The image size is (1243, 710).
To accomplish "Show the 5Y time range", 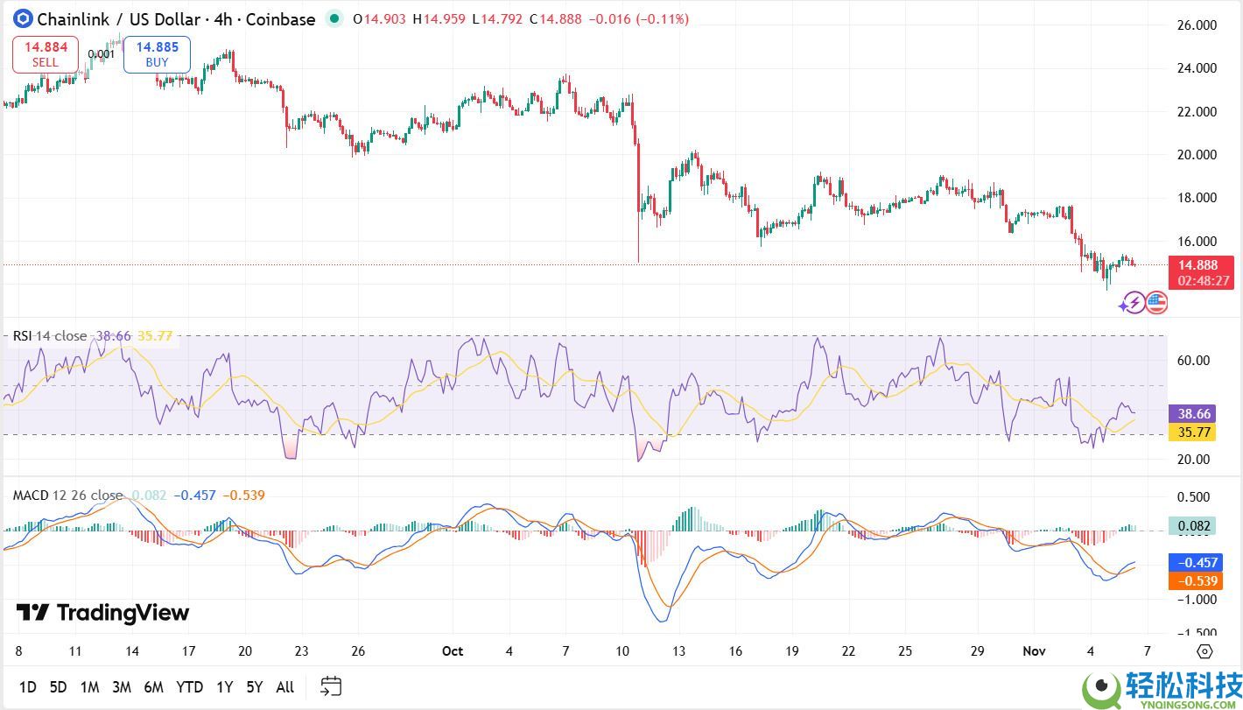I will pos(255,687).
